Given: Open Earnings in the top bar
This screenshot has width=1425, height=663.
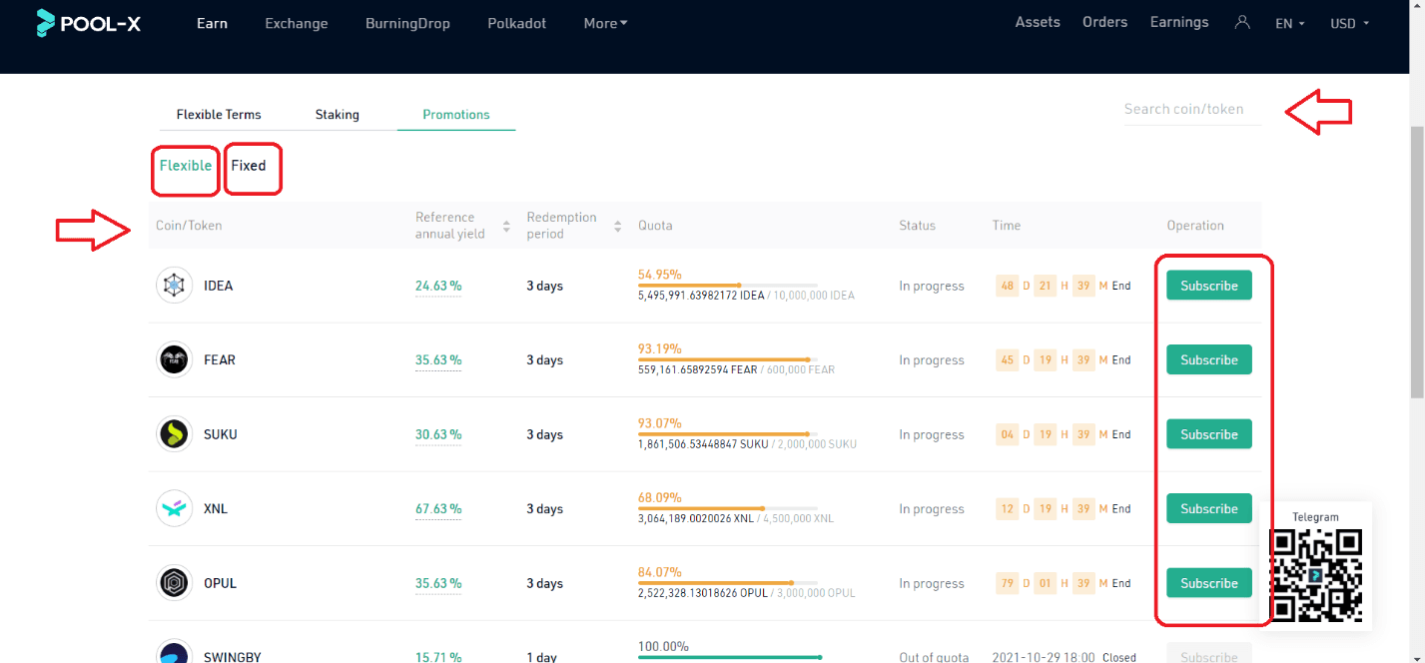Looking at the screenshot, I should click(x=1179, y=22).
